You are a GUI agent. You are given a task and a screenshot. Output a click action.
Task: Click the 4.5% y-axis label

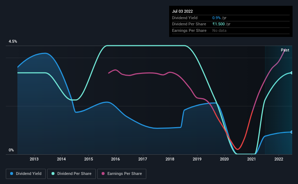point(13,42)
